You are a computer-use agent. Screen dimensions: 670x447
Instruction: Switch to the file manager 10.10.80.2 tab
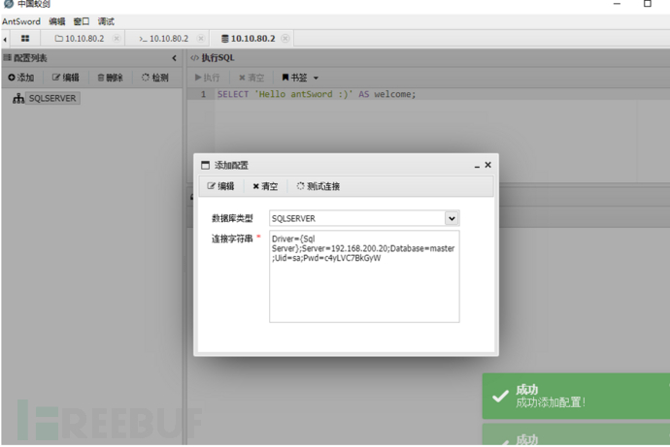point(80,39)
